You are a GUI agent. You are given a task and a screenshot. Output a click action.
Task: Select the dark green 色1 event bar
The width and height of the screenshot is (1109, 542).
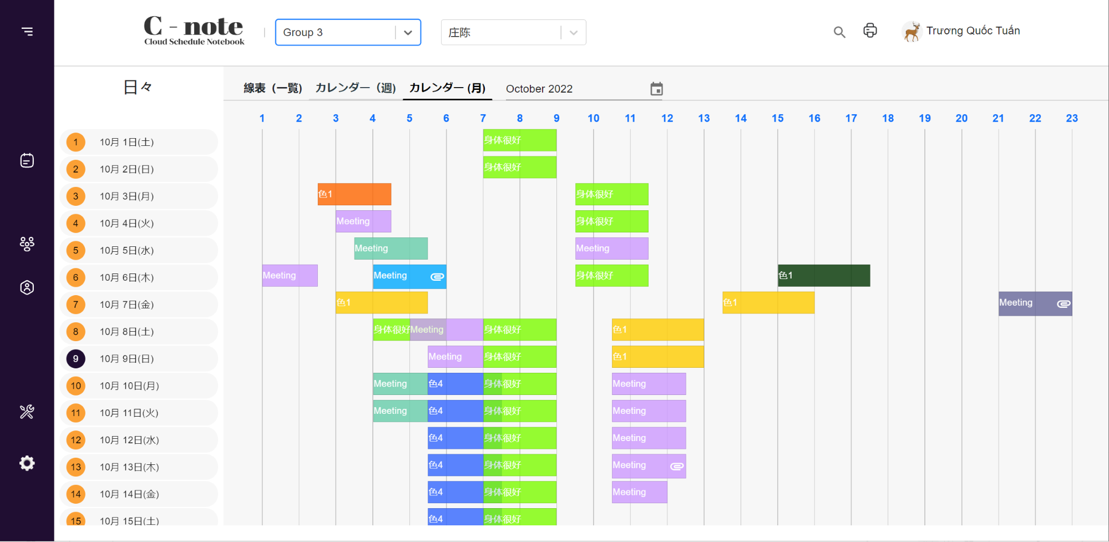click(x=823, y=276)
